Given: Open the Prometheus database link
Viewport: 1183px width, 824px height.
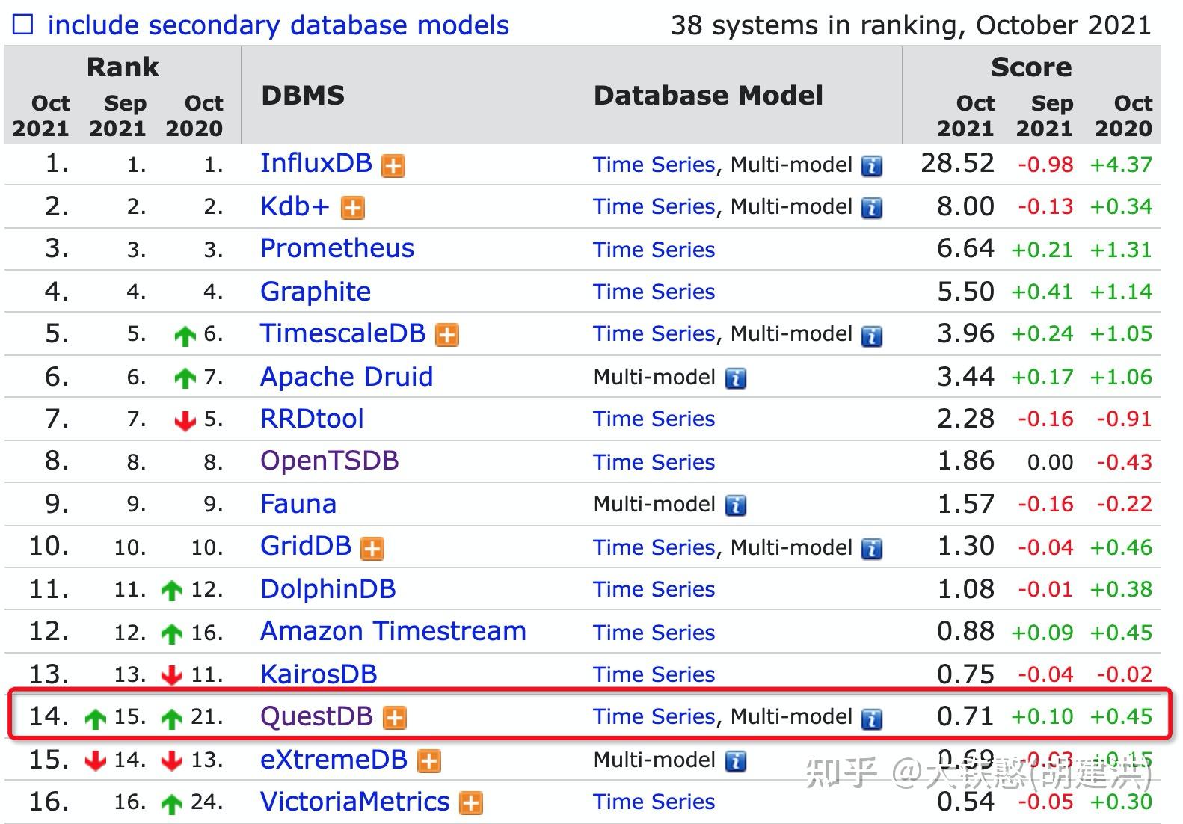Looking at the screenshot, I should (337, 248).
